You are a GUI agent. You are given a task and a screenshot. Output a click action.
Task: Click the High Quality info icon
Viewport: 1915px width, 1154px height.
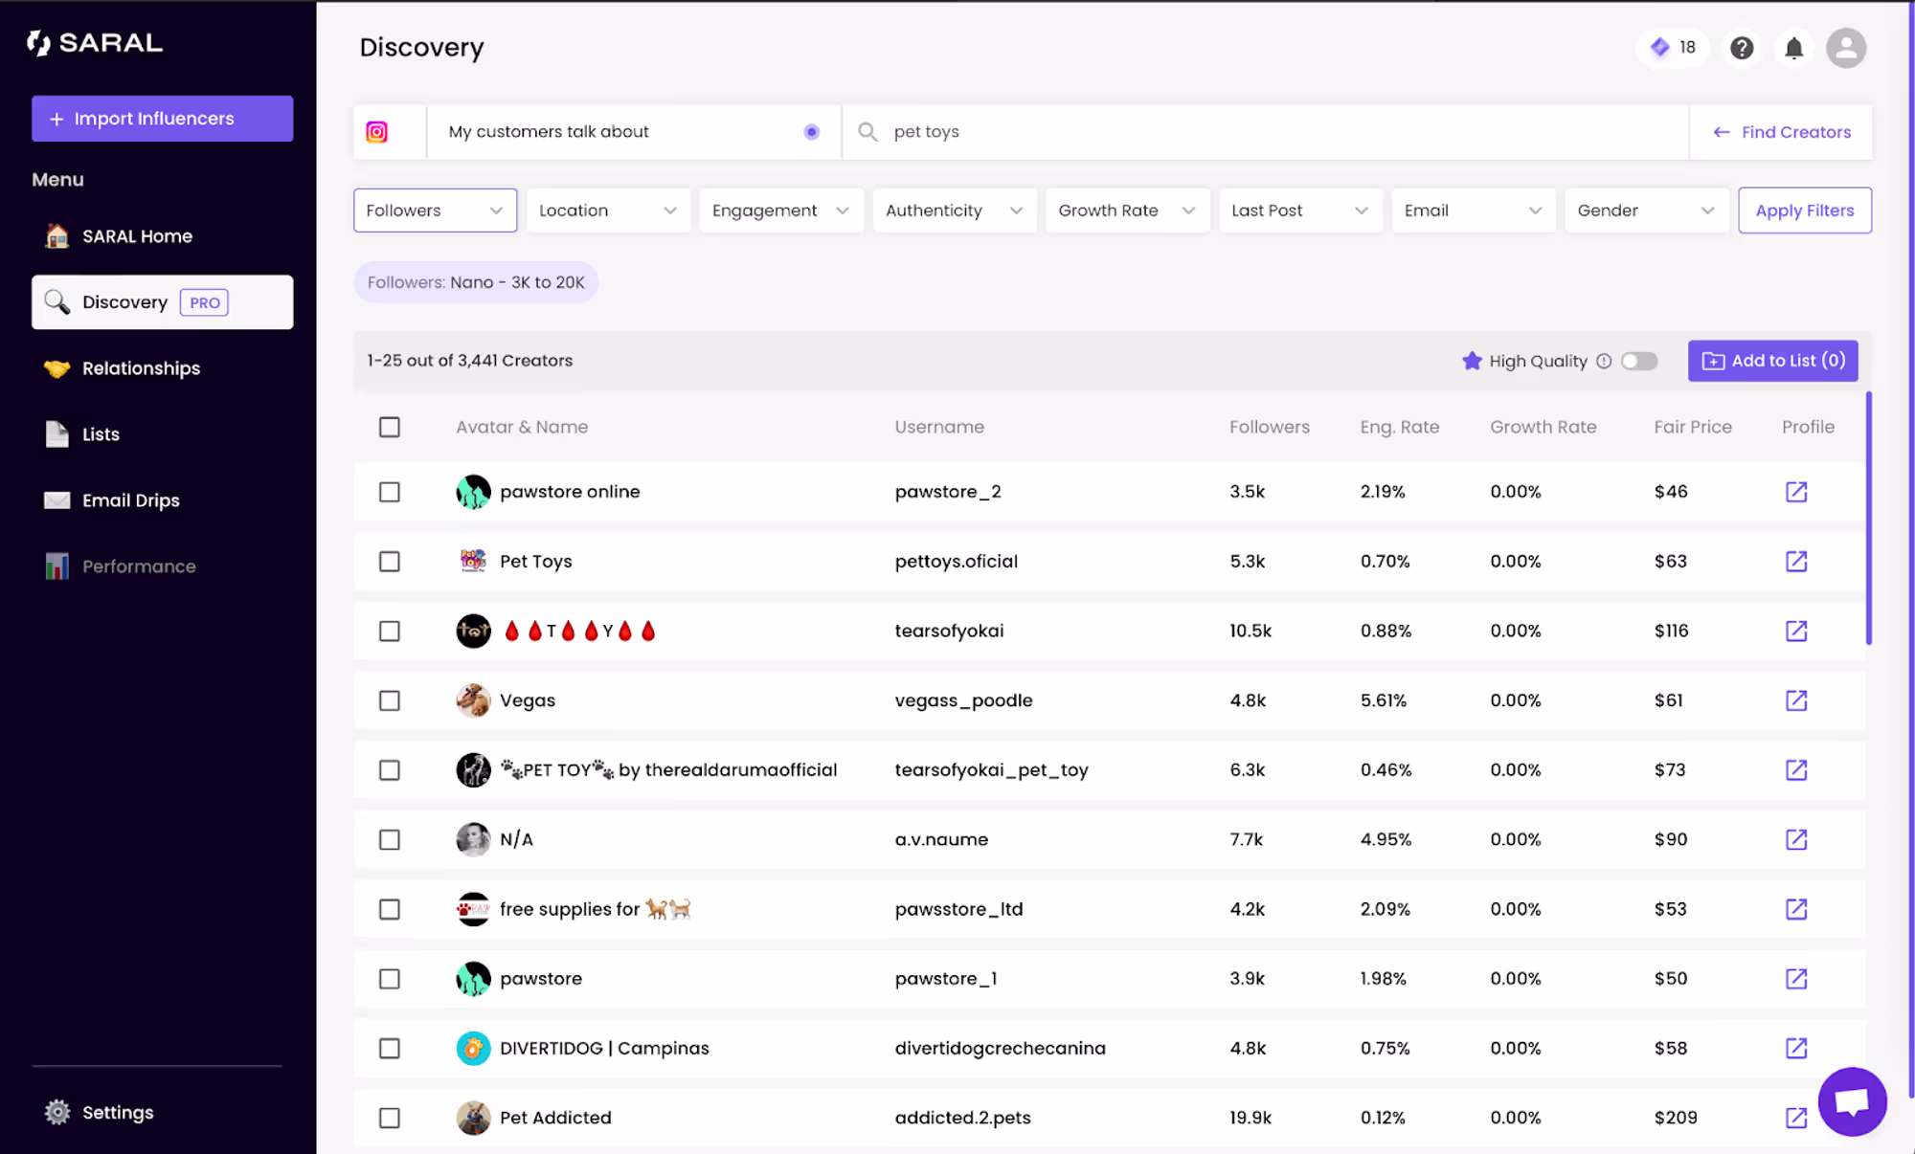tap(1604, 362)
